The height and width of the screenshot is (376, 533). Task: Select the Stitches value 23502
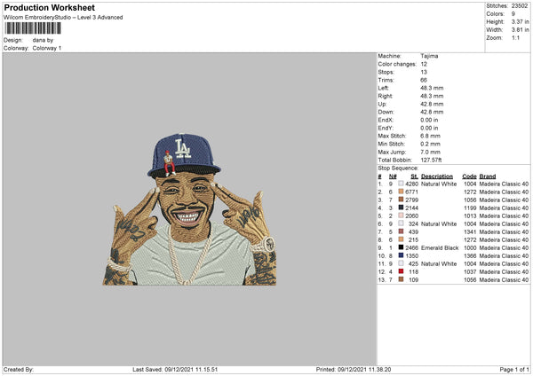520,6
